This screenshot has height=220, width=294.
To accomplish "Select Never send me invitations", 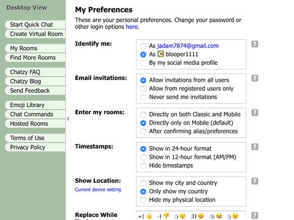I will (143, 97).
